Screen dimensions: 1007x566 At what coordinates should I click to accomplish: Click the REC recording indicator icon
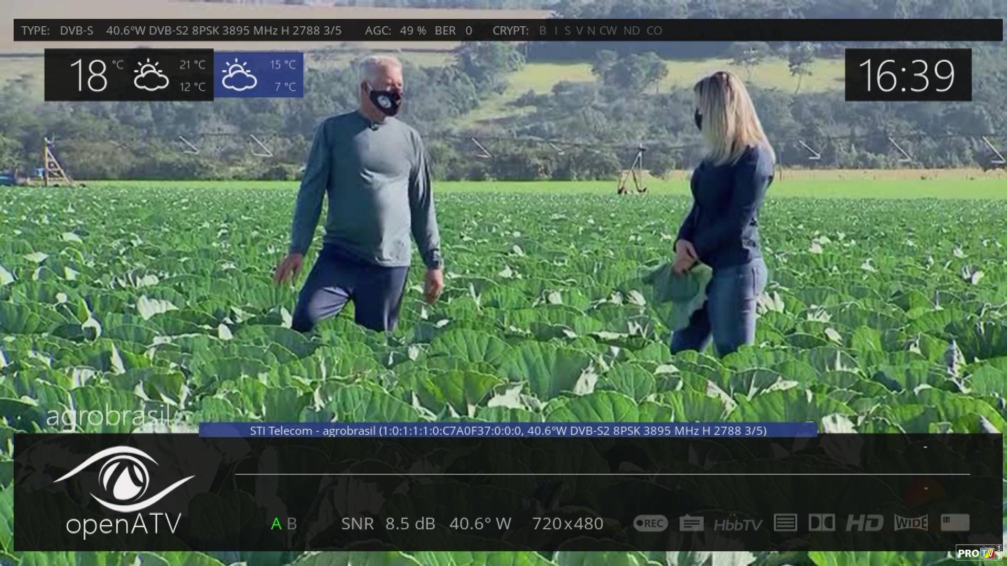coord(650,523)
